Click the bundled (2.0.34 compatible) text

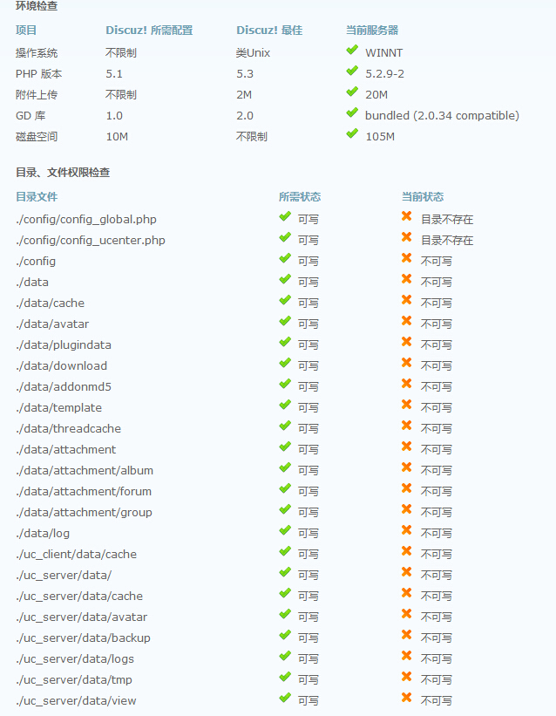pos(442,115)
